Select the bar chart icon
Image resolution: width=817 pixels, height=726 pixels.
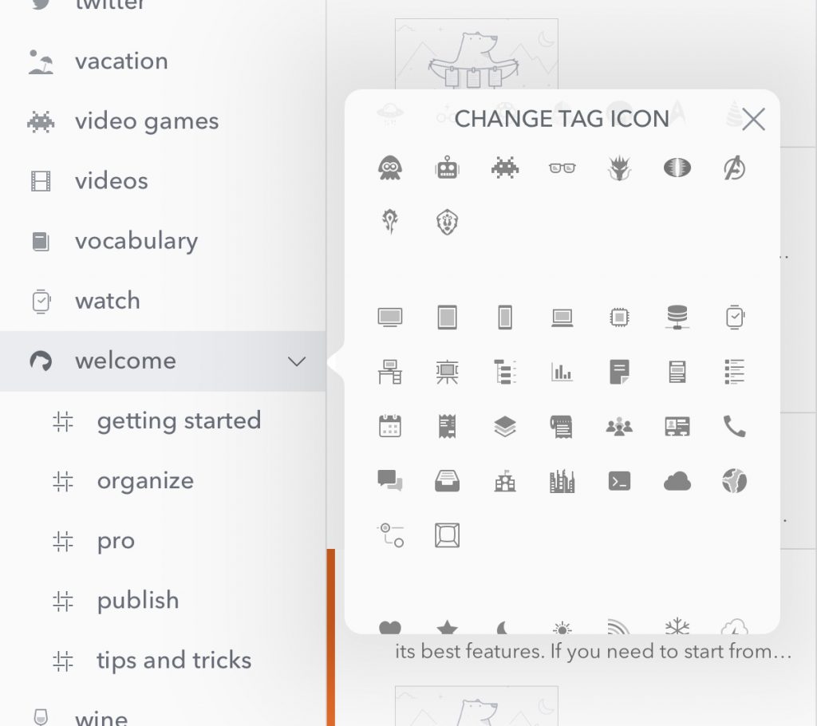pos(562,372)
